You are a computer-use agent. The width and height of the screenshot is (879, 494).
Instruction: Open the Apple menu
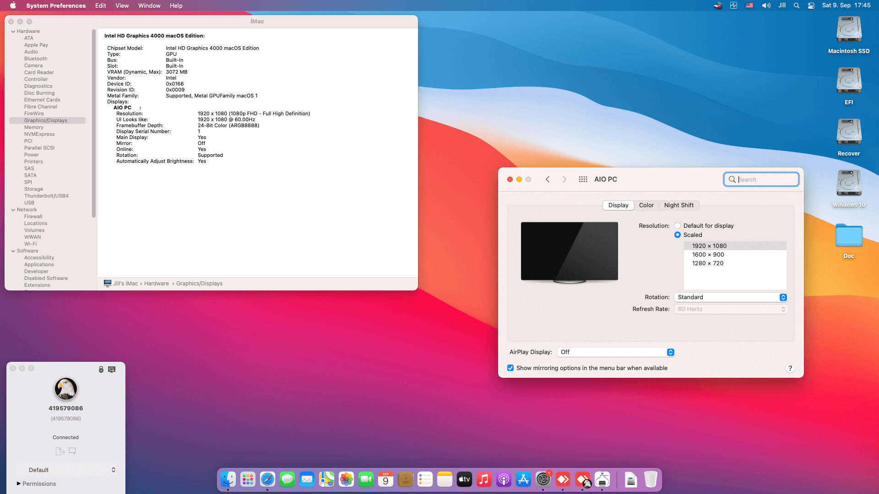coord(13,5)
